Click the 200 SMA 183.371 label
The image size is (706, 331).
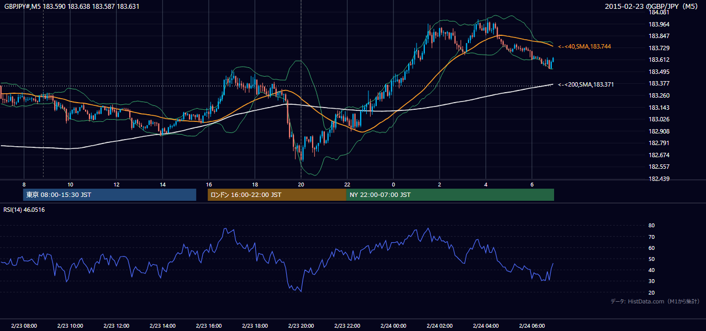pyautogui.click(x=586, y=84)
